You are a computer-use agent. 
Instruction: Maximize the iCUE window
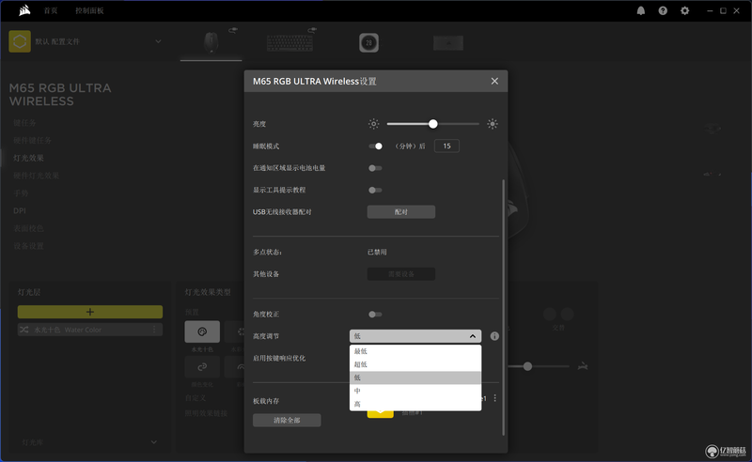(x=723, y=10)
